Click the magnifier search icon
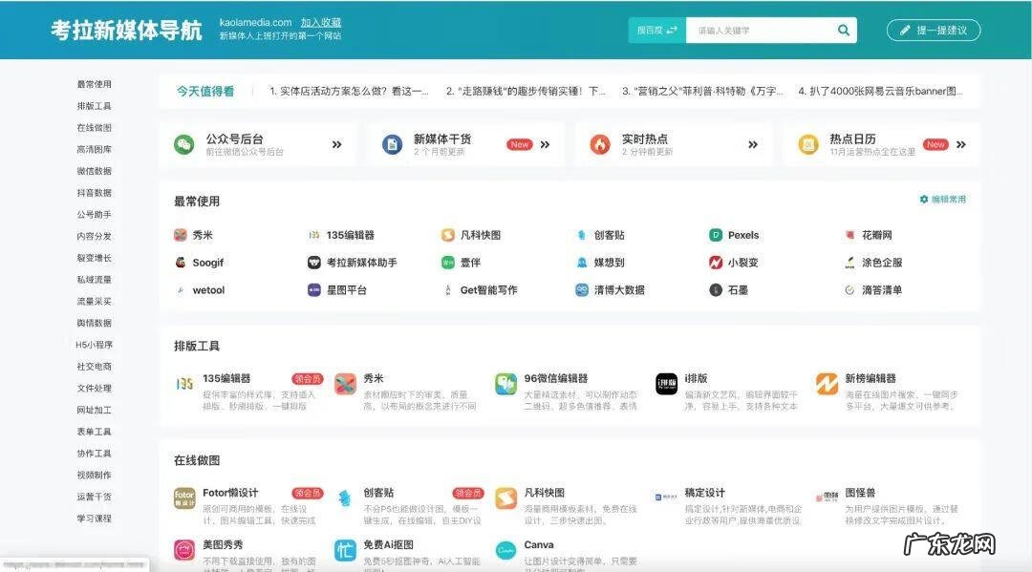This screenshot has width=1032, height=572. 843,31
